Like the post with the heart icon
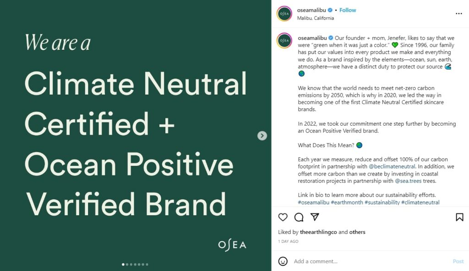 (283, 217)
